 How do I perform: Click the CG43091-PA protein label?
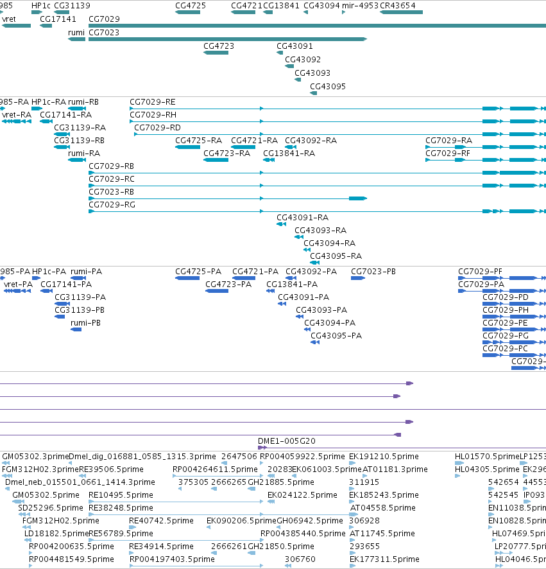click(x=303, y=297)
